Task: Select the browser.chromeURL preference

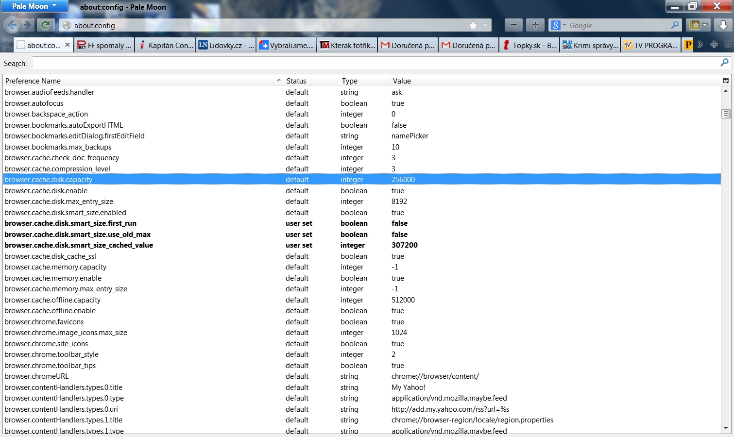Action: 362,376
